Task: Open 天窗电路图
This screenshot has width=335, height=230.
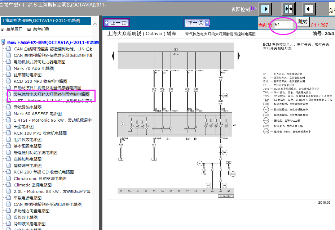Action: point(24,127)
